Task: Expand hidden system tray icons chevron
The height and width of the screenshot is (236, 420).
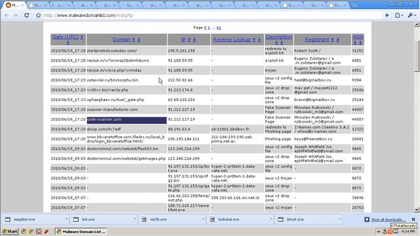Action: pyautogui.click(x=379, y=231)
